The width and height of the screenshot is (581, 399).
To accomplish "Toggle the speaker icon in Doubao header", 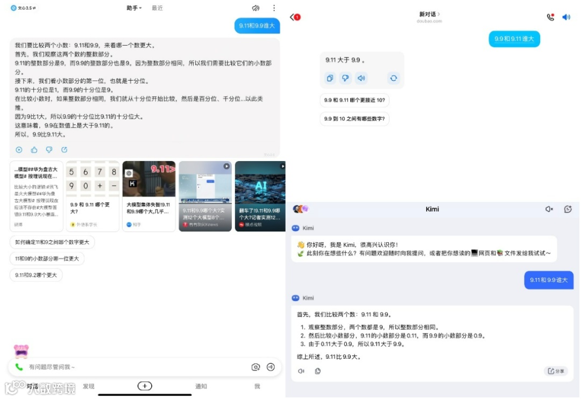I will point(566,17).
